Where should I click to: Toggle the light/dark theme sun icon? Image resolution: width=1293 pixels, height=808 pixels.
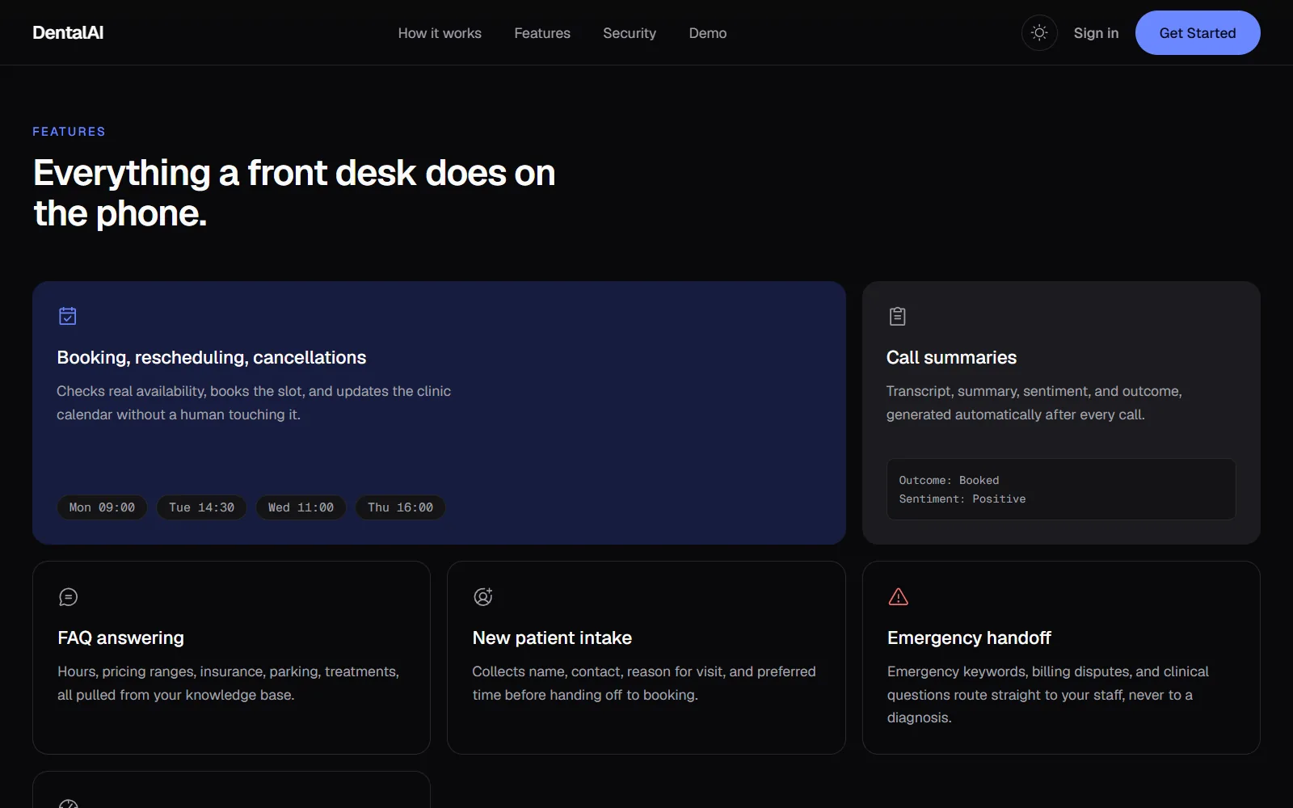[1039, 33]
